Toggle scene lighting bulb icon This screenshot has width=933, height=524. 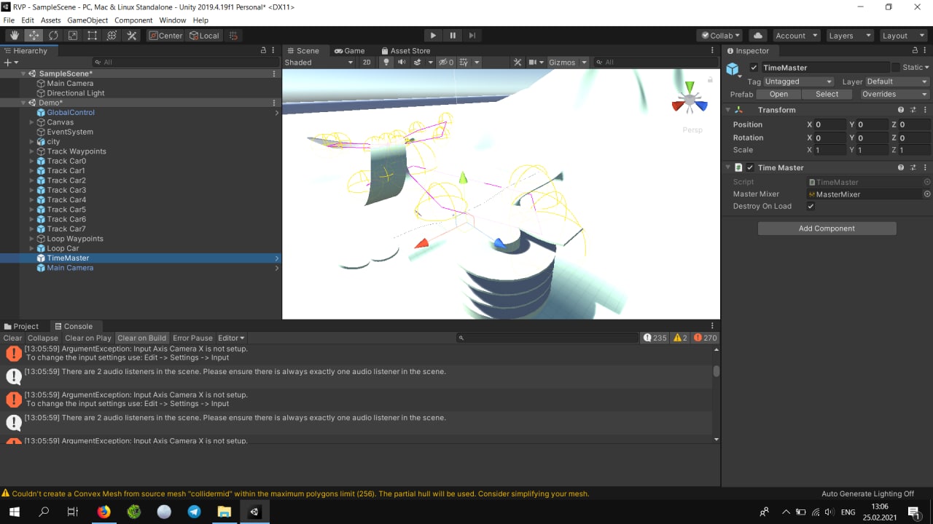tap(386, 63)
